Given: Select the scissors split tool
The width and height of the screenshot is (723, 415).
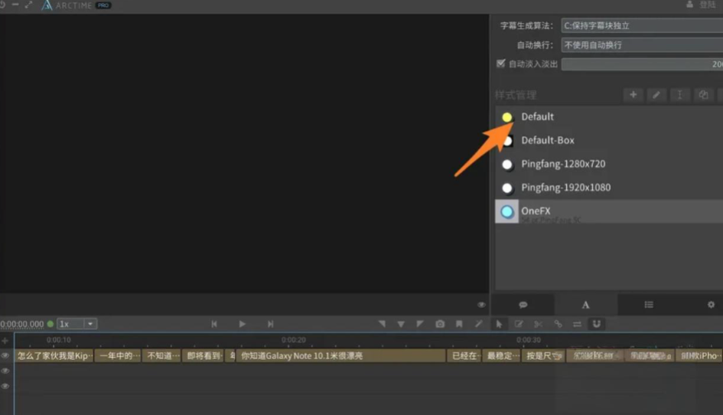Looking at the screenshot, I should pos(538,324).
